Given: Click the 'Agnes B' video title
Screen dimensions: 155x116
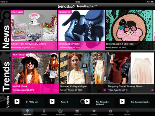Looking at the screenshot, I should [64, 102].
